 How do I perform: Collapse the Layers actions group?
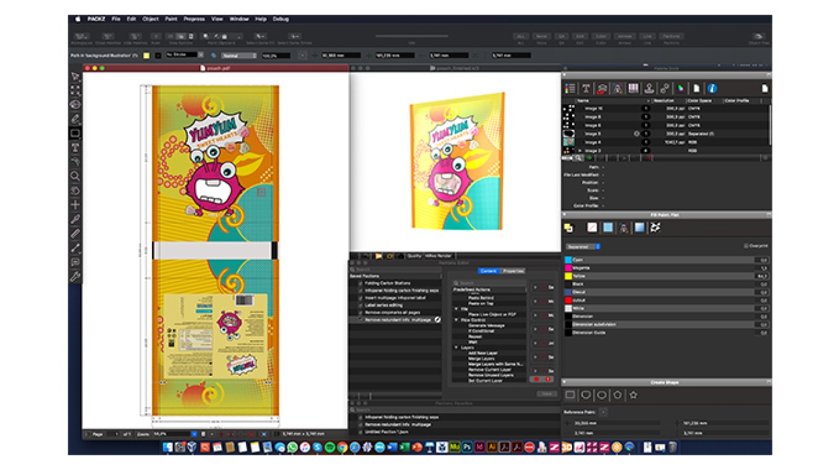(457, 348)
